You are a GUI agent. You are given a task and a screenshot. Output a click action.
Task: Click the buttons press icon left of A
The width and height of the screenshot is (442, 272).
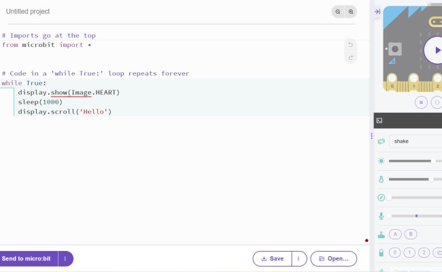pos(381,234)
